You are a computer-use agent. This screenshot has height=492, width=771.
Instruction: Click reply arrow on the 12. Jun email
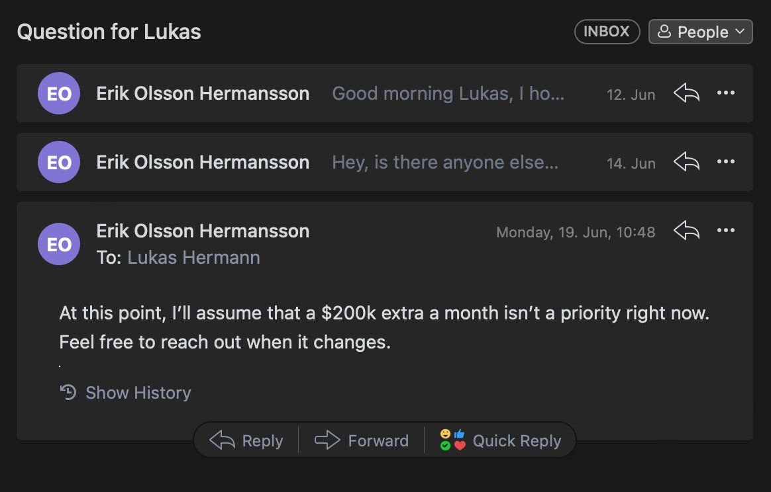(x=686, y=93)
